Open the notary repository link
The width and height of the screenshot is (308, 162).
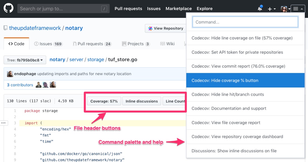[74, 28]
